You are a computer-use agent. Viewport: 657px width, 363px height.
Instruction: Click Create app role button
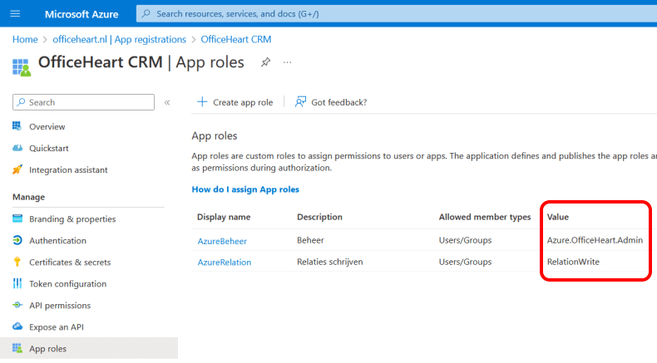(x=235, y=102)
